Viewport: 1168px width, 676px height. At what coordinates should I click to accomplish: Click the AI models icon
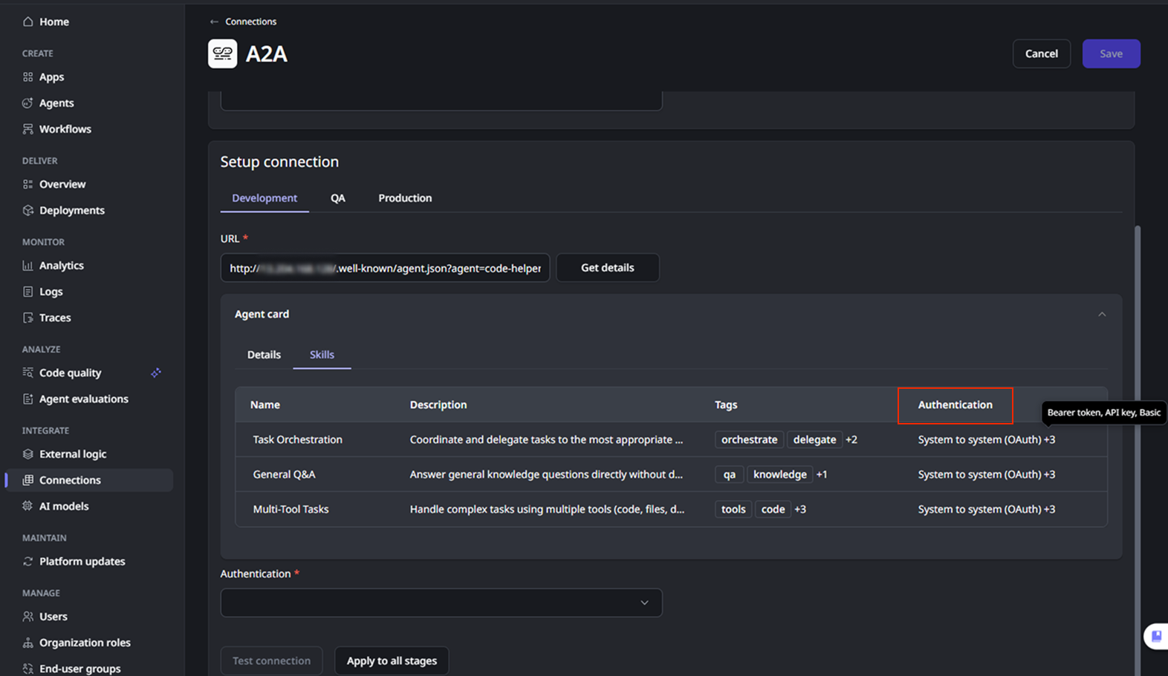point(28,506)
